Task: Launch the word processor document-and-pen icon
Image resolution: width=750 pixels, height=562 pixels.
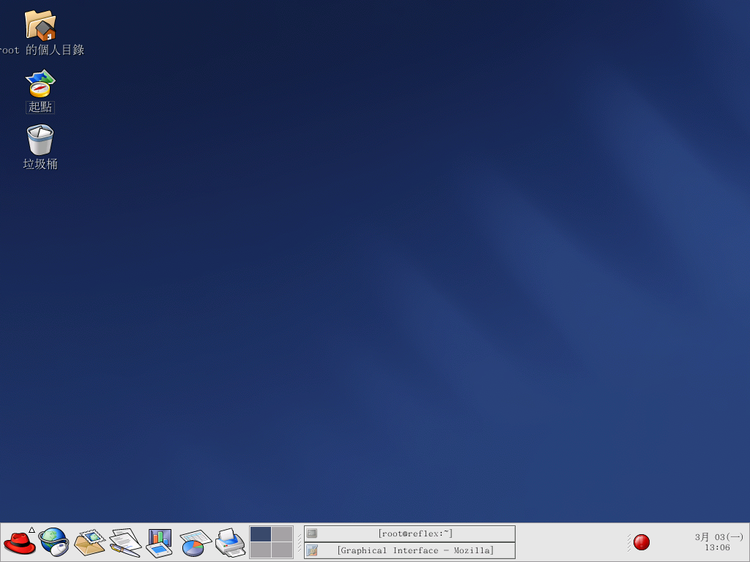Action: coord(125,543)
